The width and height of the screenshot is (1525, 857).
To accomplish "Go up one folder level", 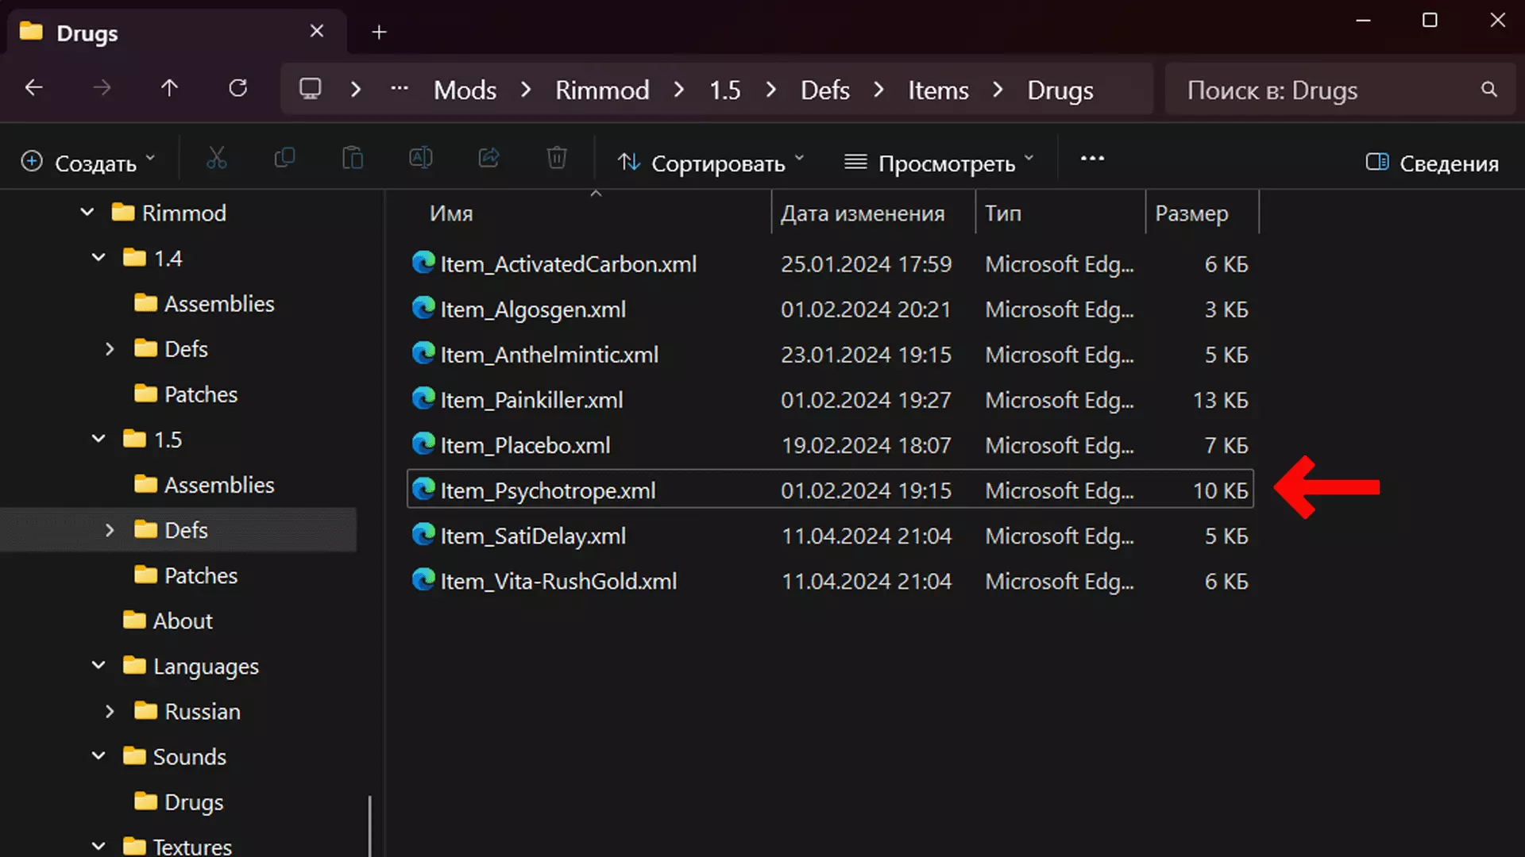I will point(169,88).
